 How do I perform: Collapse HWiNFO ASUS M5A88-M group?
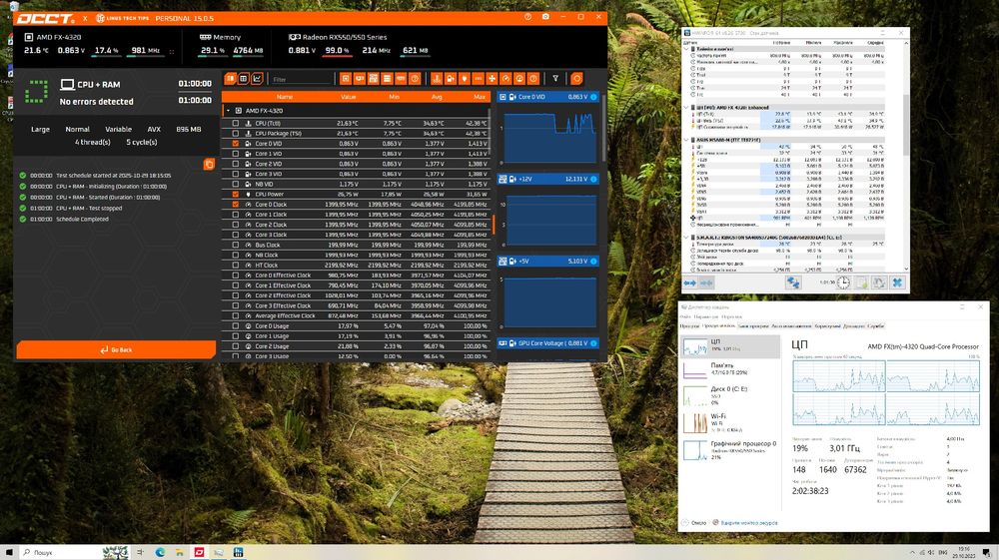coord(687,140)
